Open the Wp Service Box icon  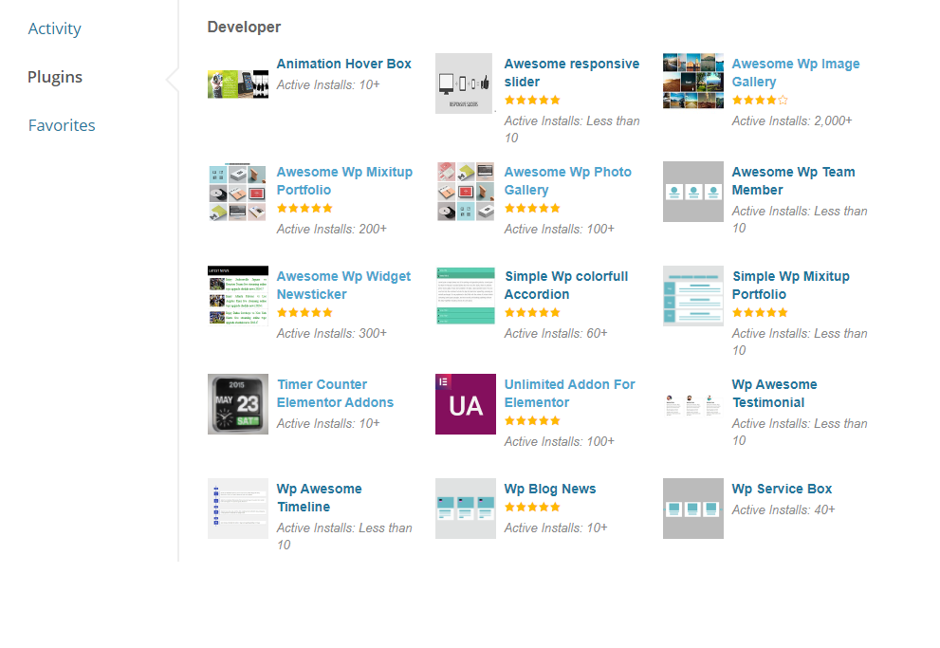pos(692,509)
